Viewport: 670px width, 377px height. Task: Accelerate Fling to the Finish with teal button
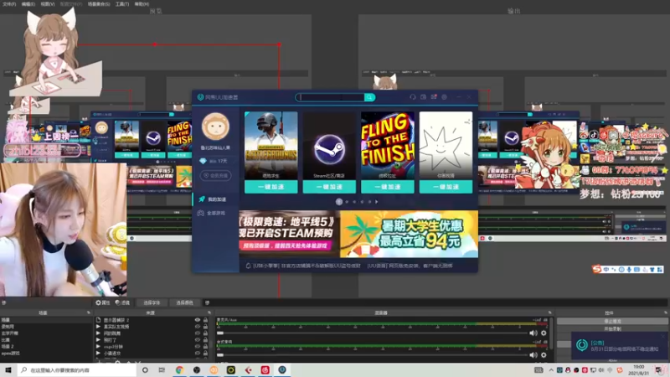(388, 187)
